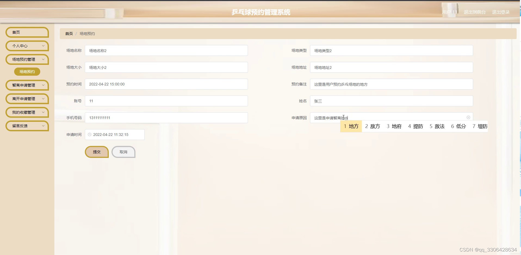521x255 pixels.
Task: Click the 用户 11 header label
Action: pyautogui.click(x=449, y=12)
